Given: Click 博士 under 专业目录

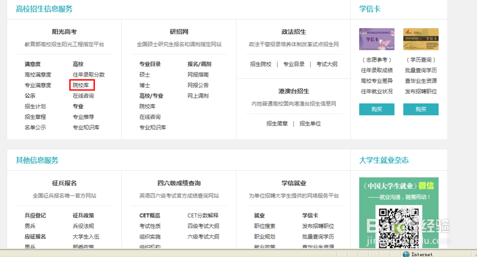Looking at the screenshot, I should [x=145, y=85].
